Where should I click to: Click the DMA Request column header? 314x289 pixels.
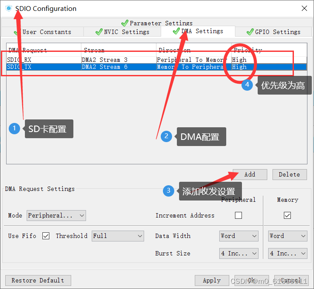44,50
